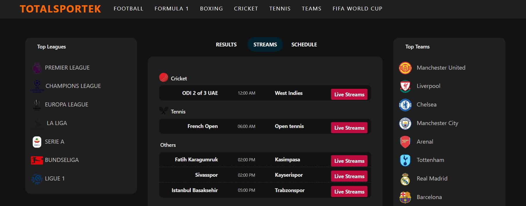Click the tennis rackets icon
Screen dimensions: 526x206
tap(164, 111)
